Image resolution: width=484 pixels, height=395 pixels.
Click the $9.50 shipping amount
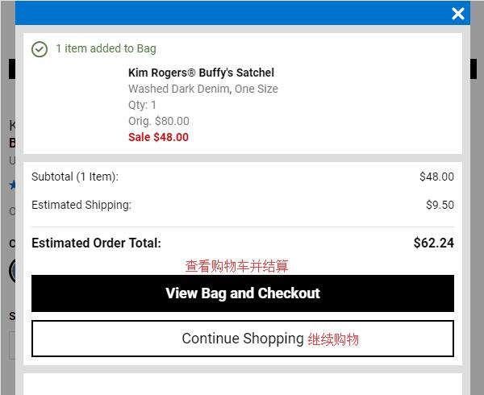click(x=440, y=205)
